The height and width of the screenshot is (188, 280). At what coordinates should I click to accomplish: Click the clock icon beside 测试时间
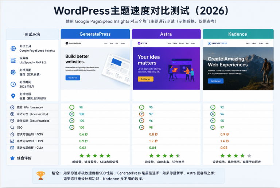coord(13,84)
